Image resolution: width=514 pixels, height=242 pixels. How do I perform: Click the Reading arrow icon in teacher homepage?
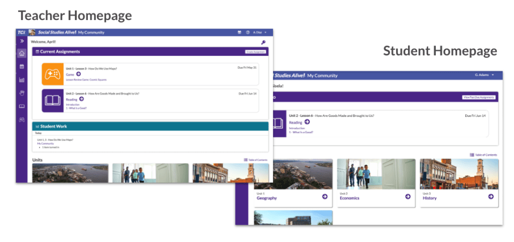click(81, 99)
